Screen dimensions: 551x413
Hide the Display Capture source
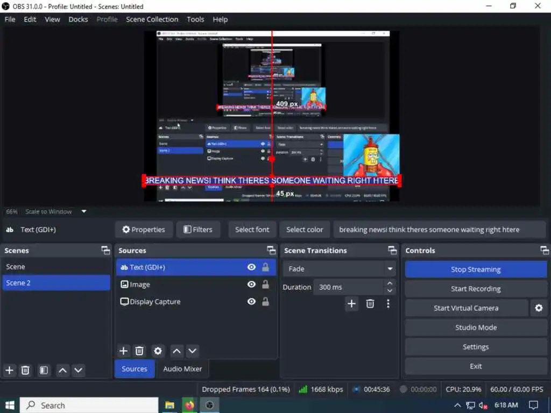coord(252,301)
